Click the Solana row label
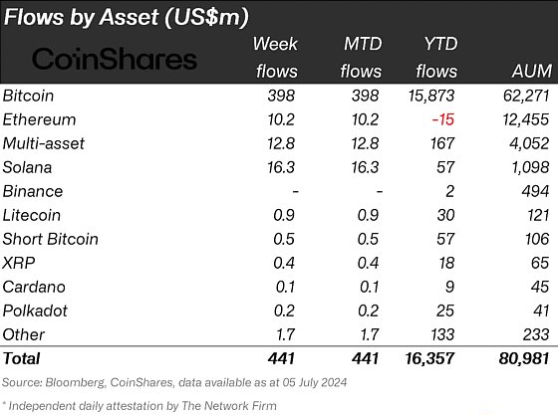The width and height of the screenshot is (558, 415). click(27, 167)
